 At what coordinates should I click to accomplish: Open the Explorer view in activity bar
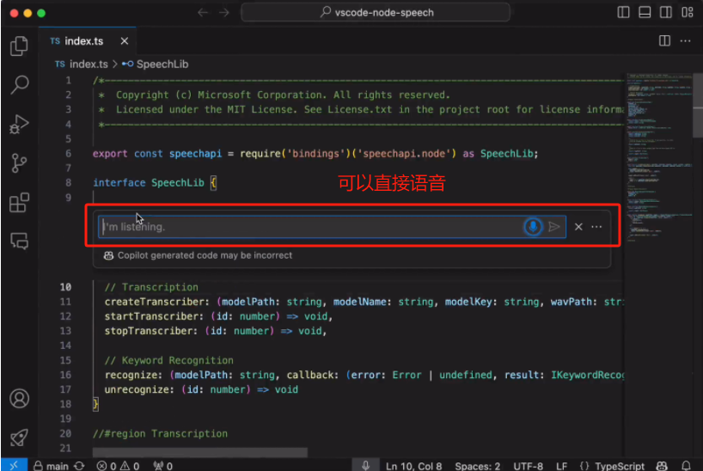18,46
